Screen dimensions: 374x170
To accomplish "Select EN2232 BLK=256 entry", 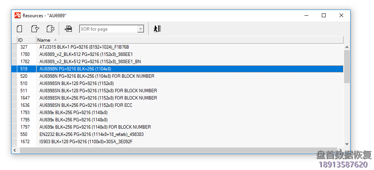I will pos(91,134).
